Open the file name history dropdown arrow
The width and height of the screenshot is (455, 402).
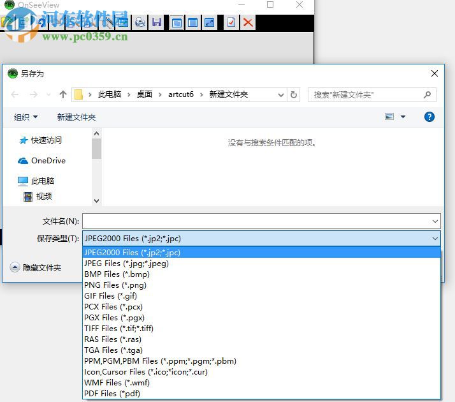[435, 221]
